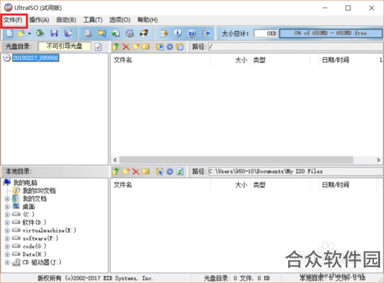
Task: Click the Exit door icon in toolbar
Action: click(x=206, y=33)
